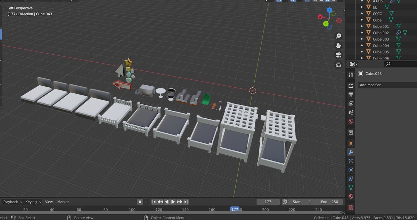Image resolution: width=417 pixels, height=220 pixels.
Task: Toggle camera view using the camera gizmo
Action: (x=338, y=55)
